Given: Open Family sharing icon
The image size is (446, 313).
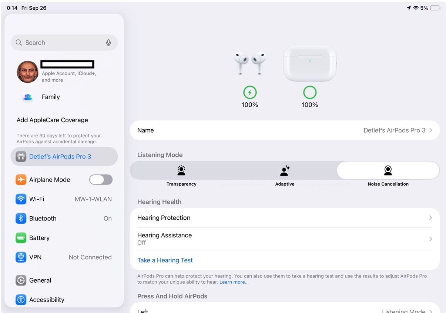Looking at the screenshot, I should 28,97.
